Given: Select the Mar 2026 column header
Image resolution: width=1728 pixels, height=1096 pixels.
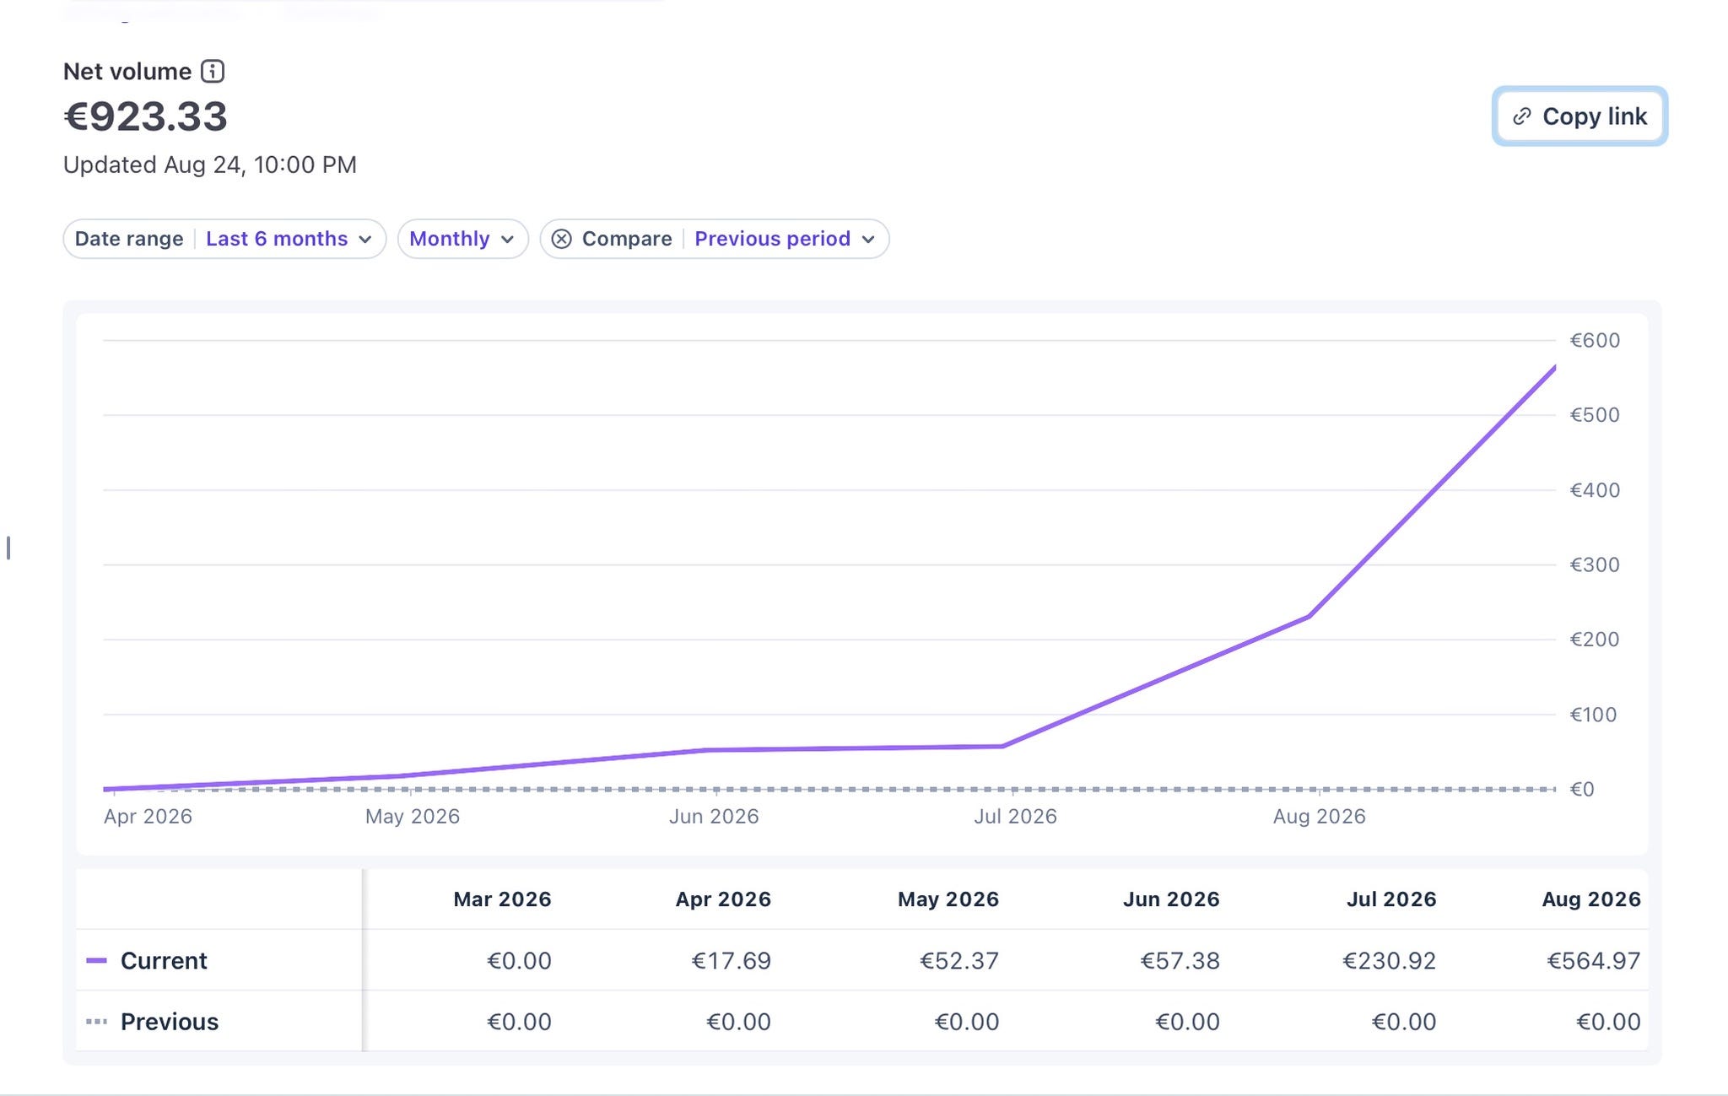Looking at the screenshot, I should pos(502,899).
